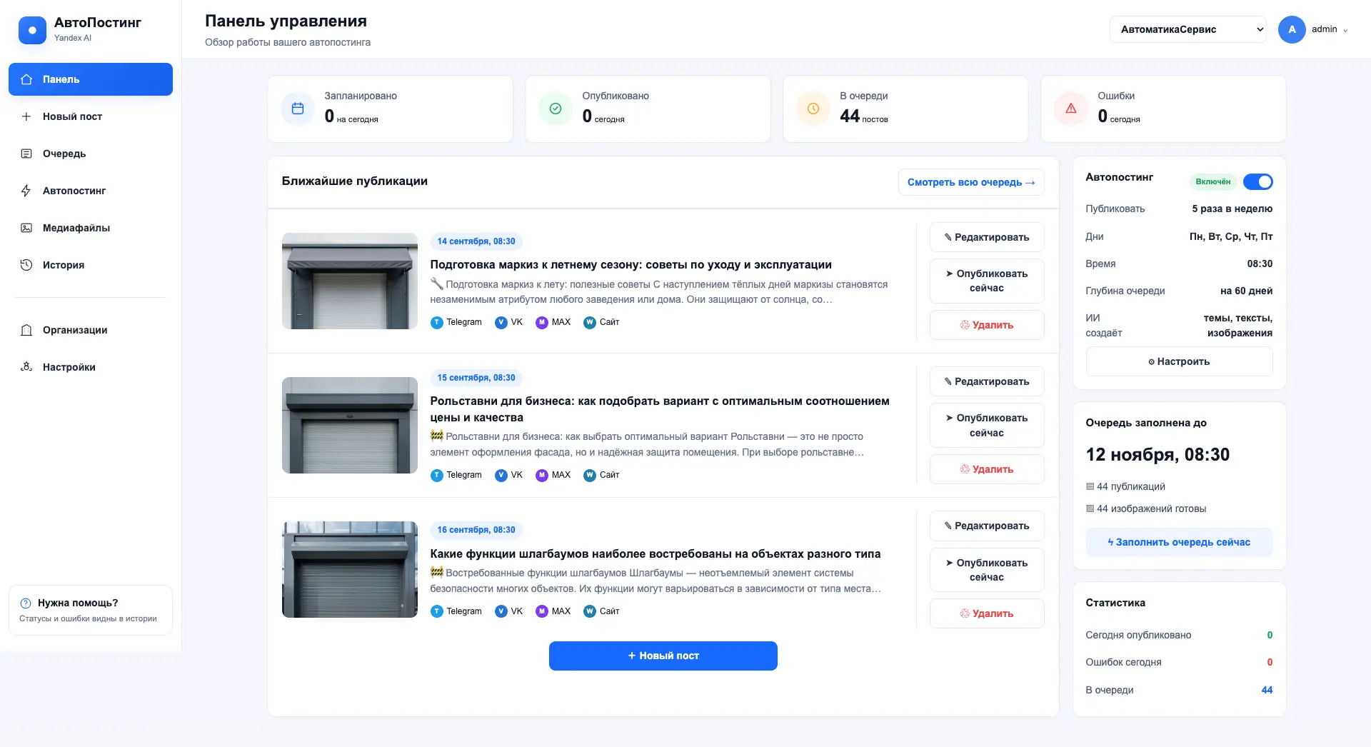This screenshot has height=747, width=1371.
Task: Edit the 14 сентября post
Action: pyautogui.click(x=987, y=237)
